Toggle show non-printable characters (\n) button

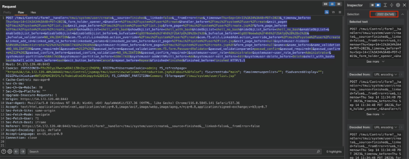click(333, 12)
